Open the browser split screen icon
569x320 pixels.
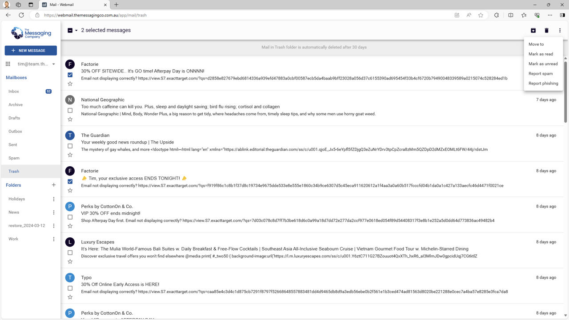click(x=511, y=15)
